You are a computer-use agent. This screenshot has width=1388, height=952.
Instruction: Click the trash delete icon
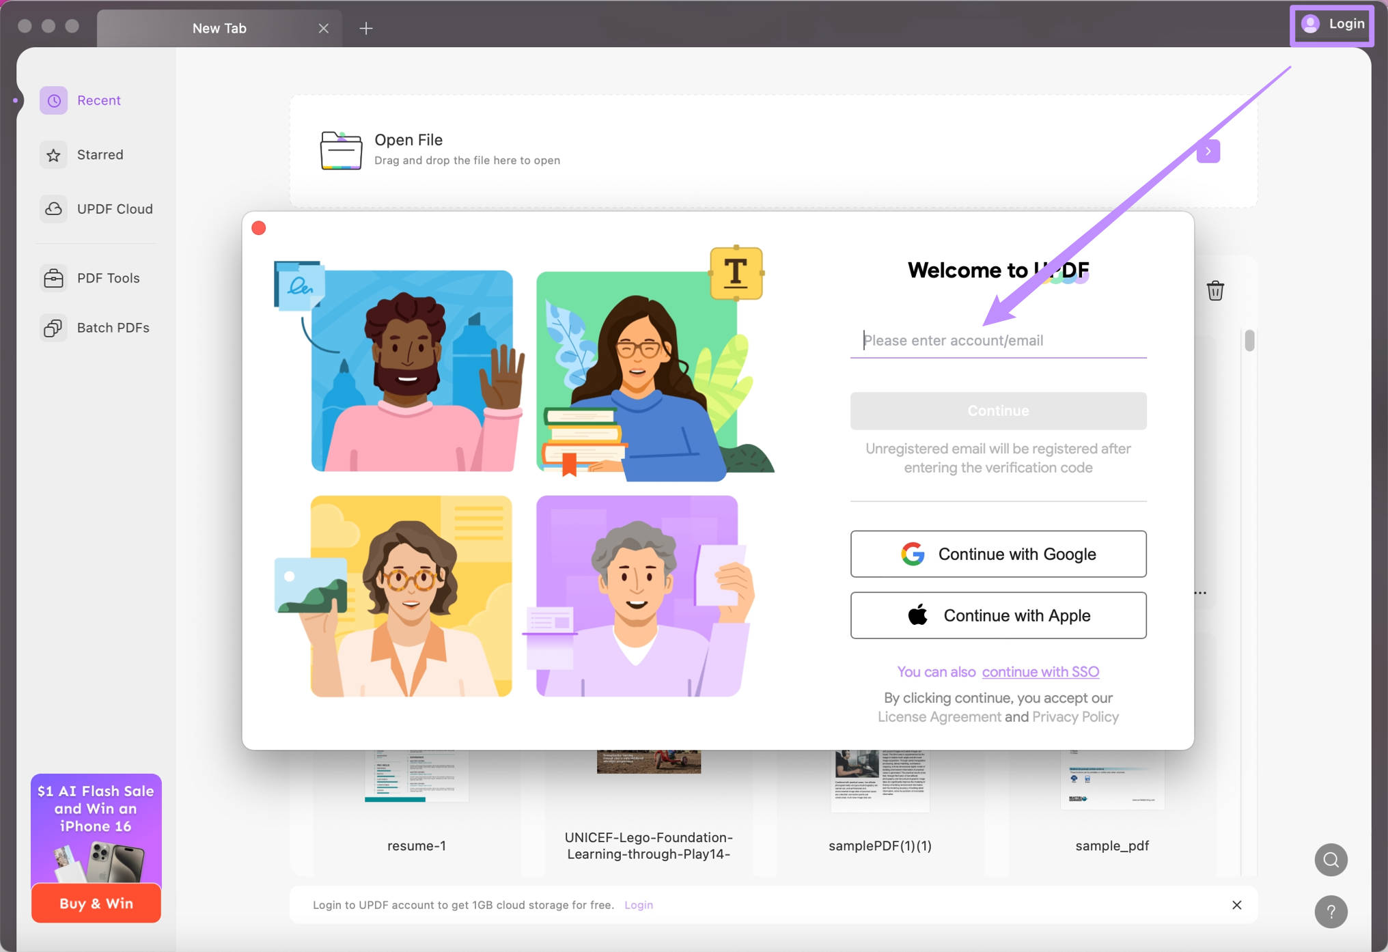(x=1215, y=290)
